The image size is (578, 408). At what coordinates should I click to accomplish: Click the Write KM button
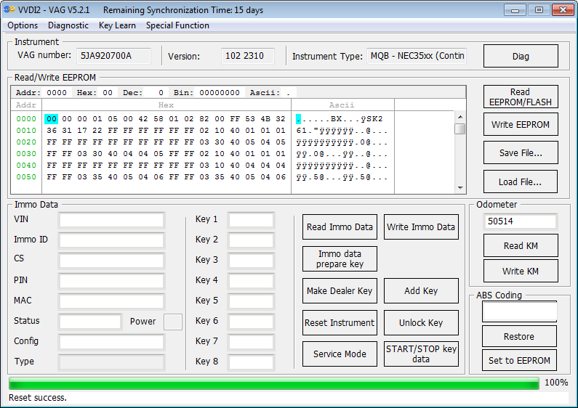click(521, 271)
